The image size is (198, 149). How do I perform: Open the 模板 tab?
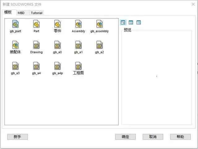9,12
